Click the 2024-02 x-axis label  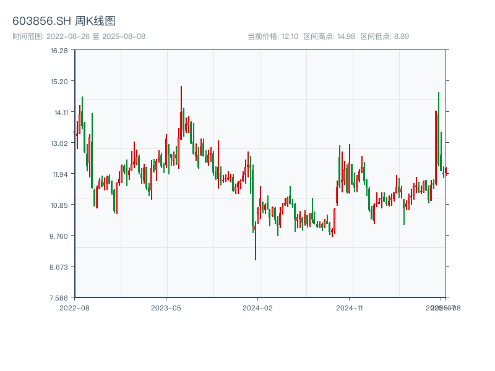(x=257, y=308)
